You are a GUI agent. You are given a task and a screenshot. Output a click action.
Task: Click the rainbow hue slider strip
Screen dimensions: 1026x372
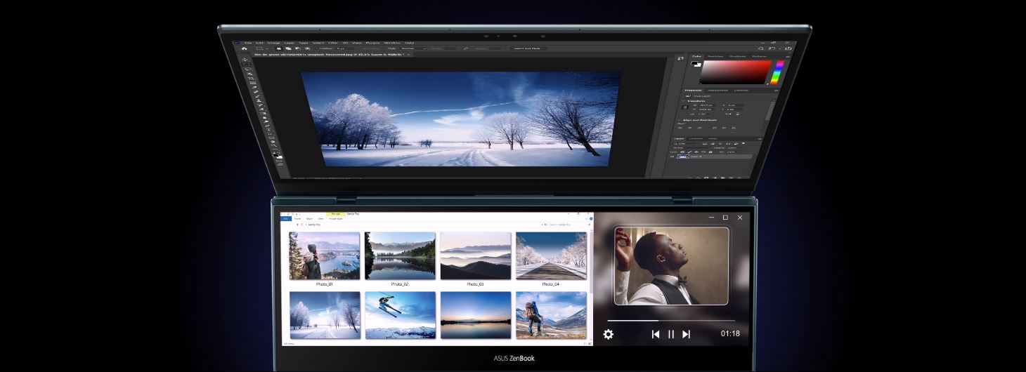779,72
